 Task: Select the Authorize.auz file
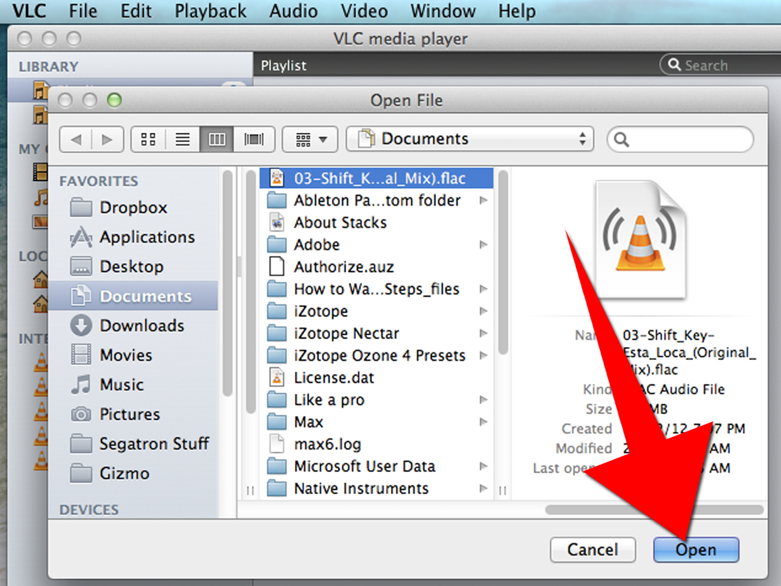(x=376, y=267)
